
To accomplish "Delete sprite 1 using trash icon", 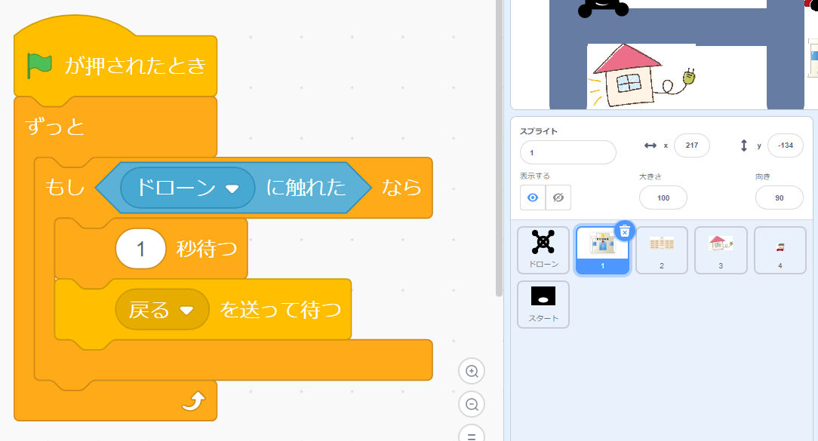I will pos(625,231).
